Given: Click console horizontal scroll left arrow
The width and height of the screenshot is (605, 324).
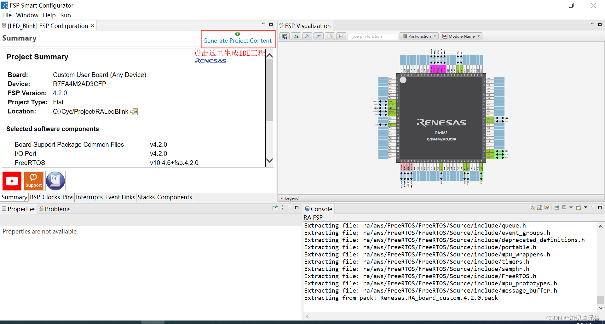Looking at the screenshot, I should [308, 316].
